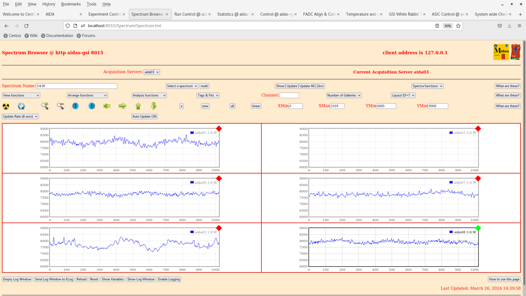Click the Zero button
This screenshot has width=526, height=296.
click(x=320, y=86)
